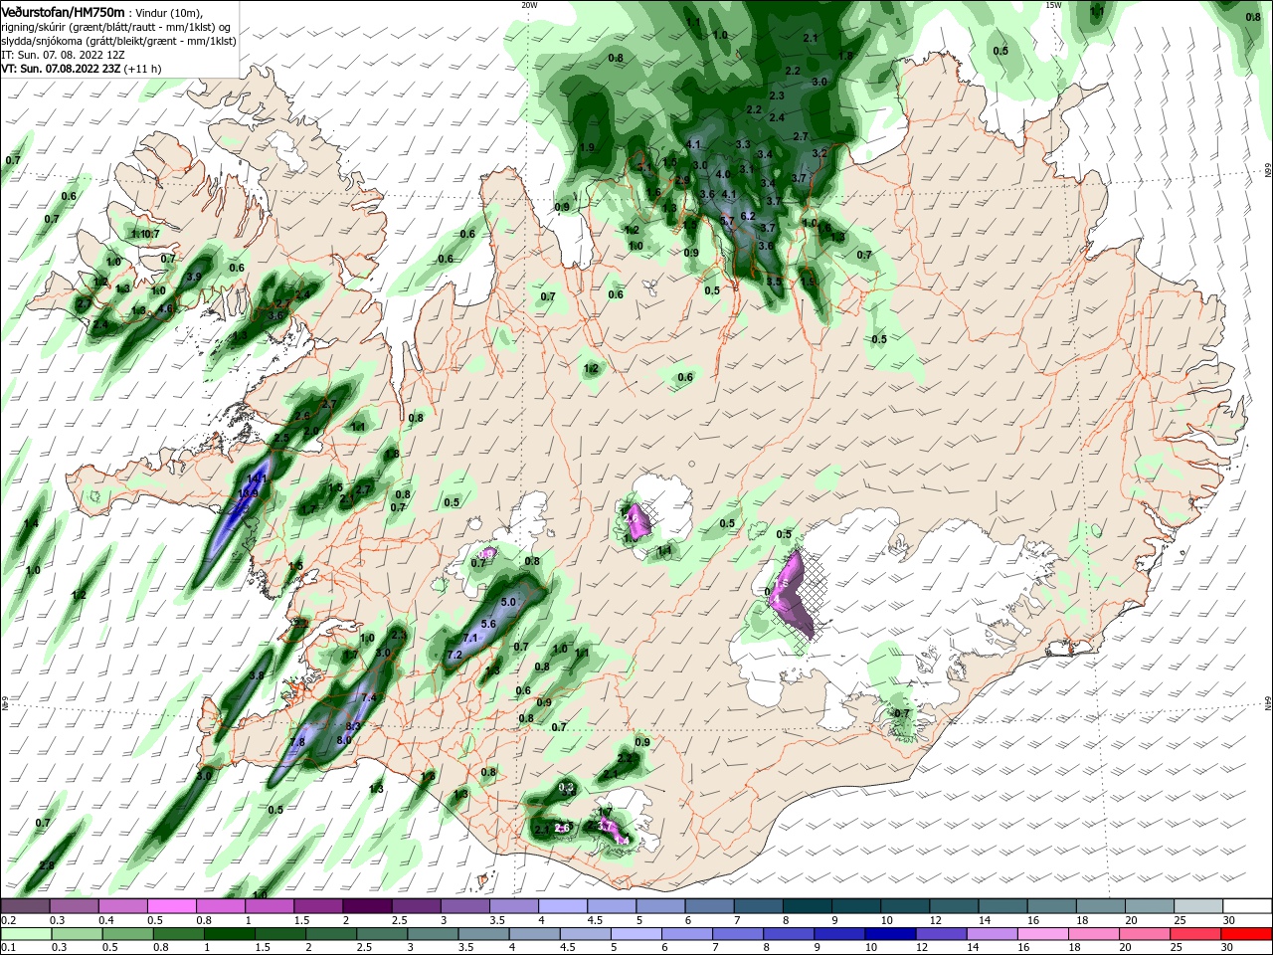Click the 'Vindur (10m),' text in header
1273x955 pixels.
click(167, 13)
